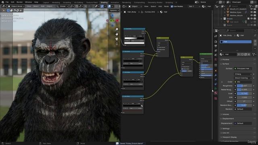Click the remove material slot minus button

click(255, 44)
